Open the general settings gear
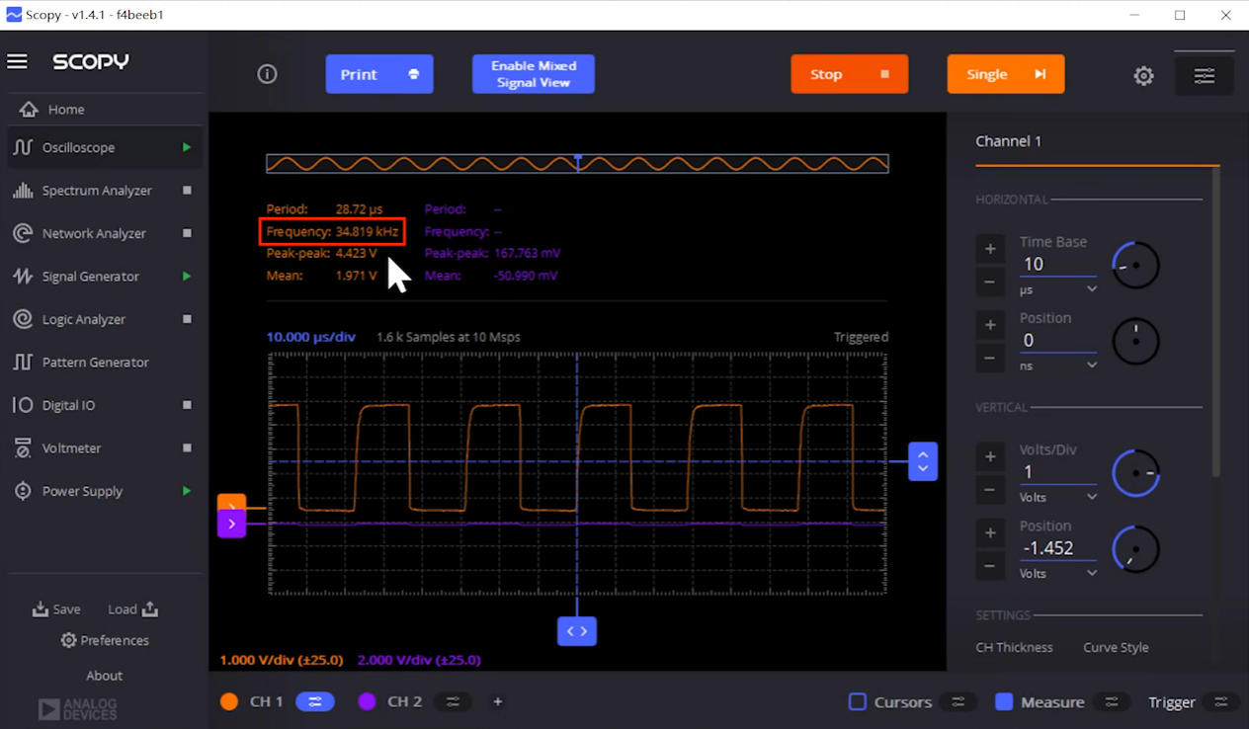The image size is (1249, 729). 1143,75
